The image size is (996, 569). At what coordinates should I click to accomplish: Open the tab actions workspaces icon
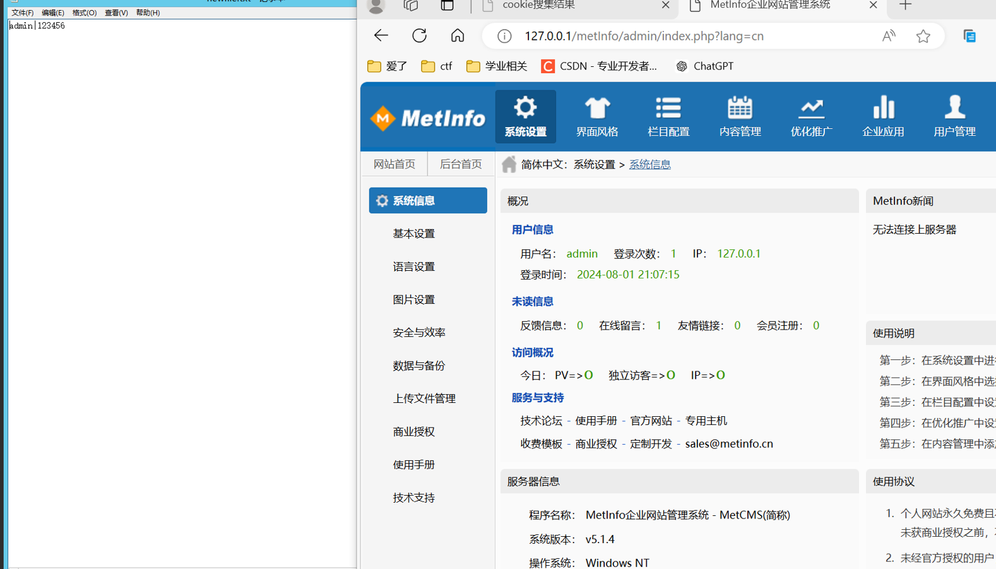pos(411,6)
